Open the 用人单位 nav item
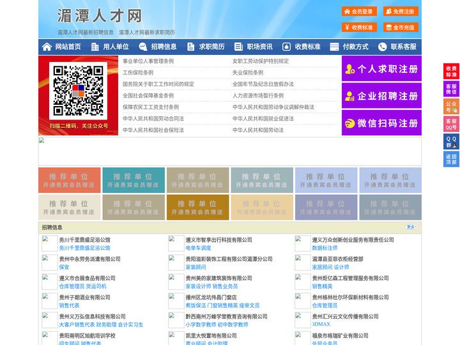This screenshot has width=460, height=345. pos(116,47)
